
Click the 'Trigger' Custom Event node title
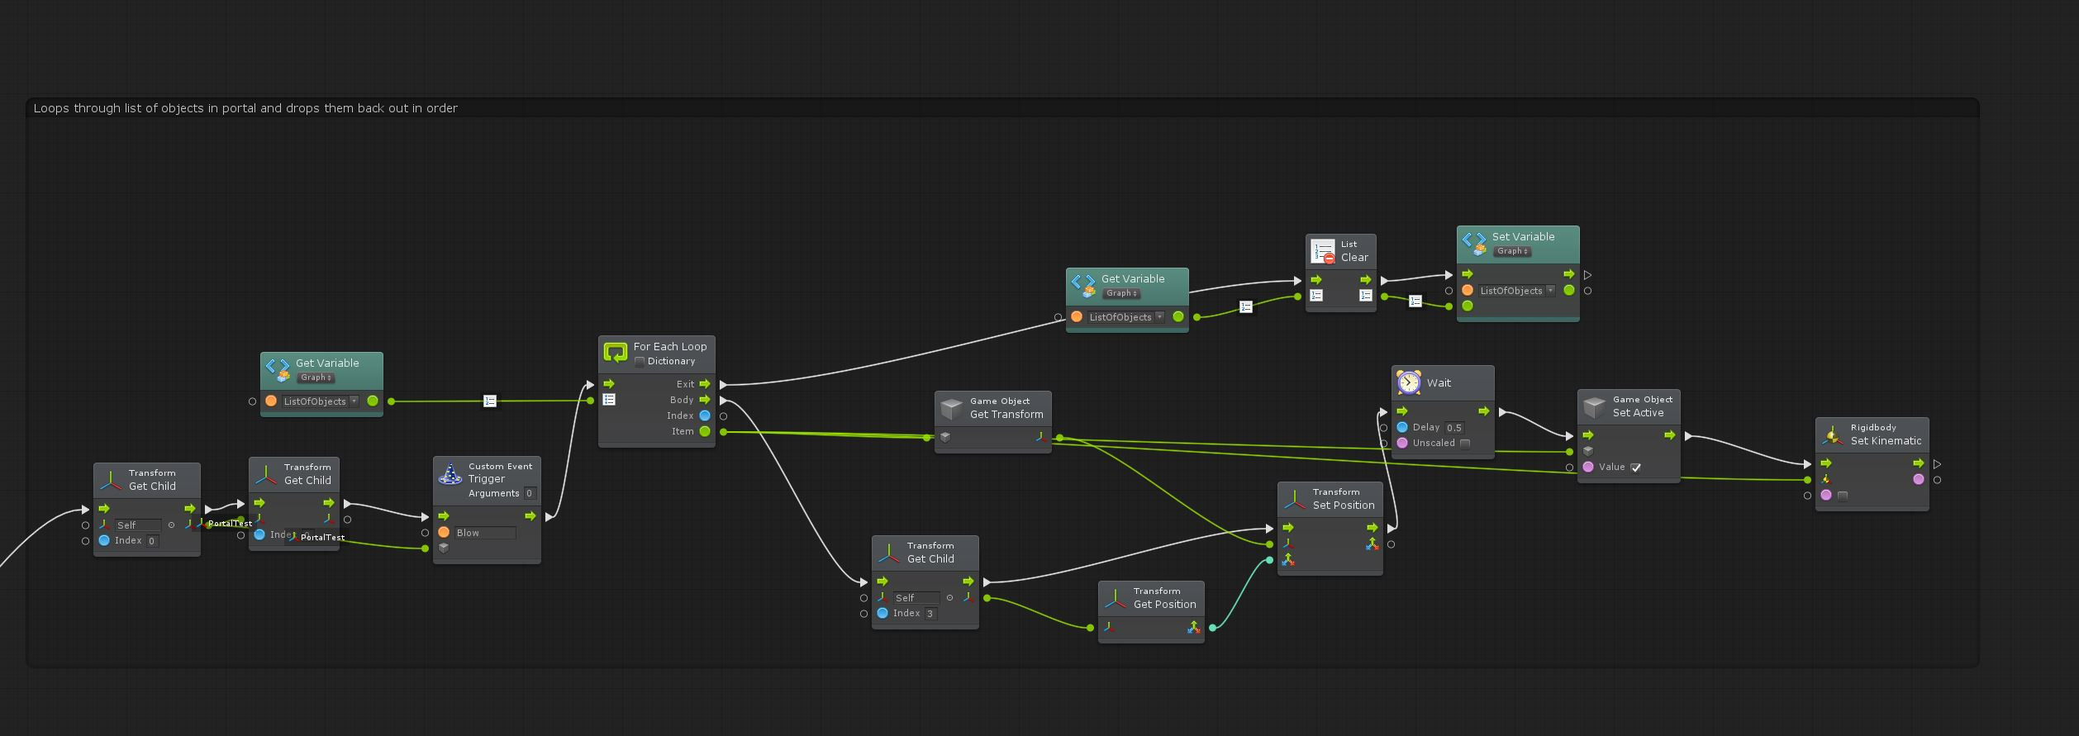487,479
